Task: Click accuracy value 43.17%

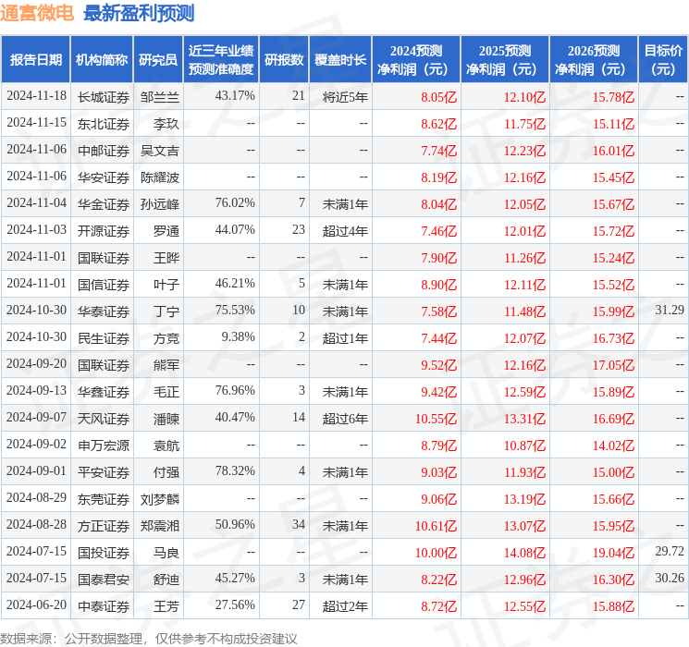Action: click(x=235, y=96)
